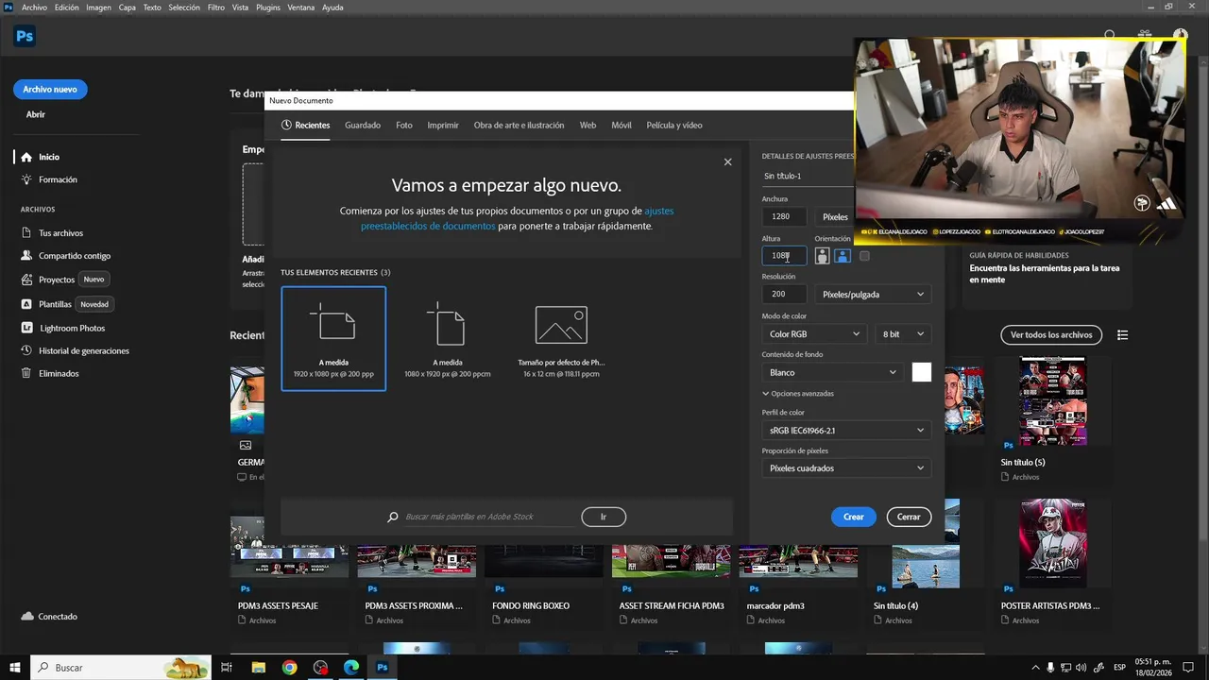Collapse the Opciones avanzadas section

pyautogui.click(x=798, y=393)
